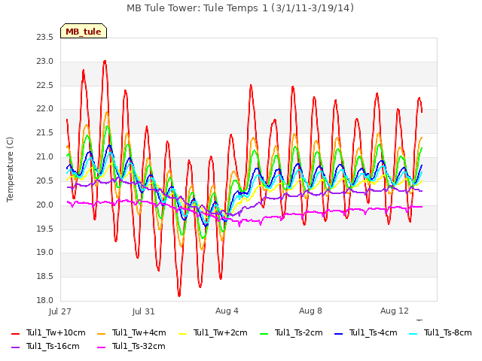Click the 20.0 y-axis tick label
The width and height of the screenshot is (482, 361).
[x=45, y=205]
